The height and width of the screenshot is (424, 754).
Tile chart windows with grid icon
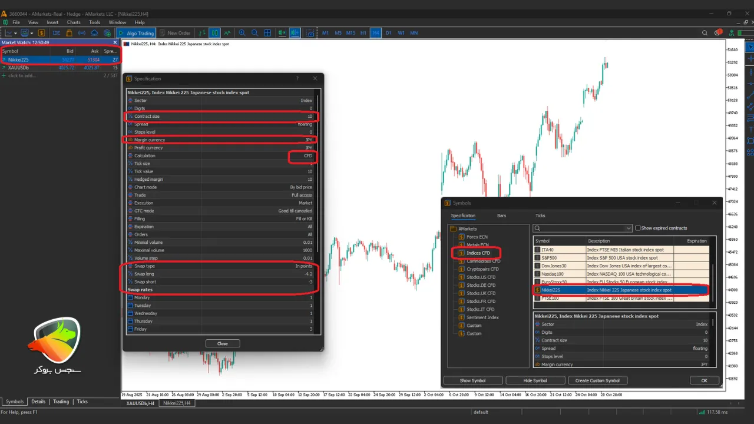(x=267, y=33)
